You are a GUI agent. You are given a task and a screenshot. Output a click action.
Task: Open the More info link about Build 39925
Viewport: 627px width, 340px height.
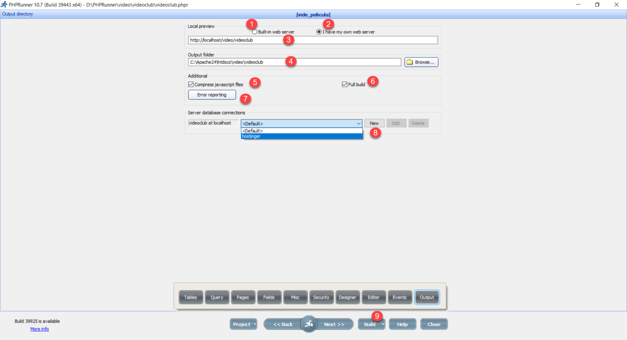[x=39, y=329]
